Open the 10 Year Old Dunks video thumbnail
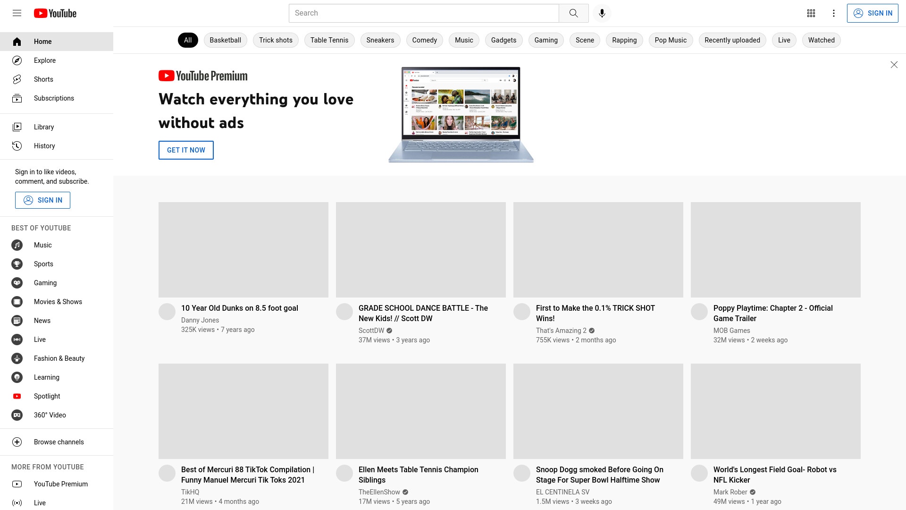906x510 pixels. coord(243,250)
